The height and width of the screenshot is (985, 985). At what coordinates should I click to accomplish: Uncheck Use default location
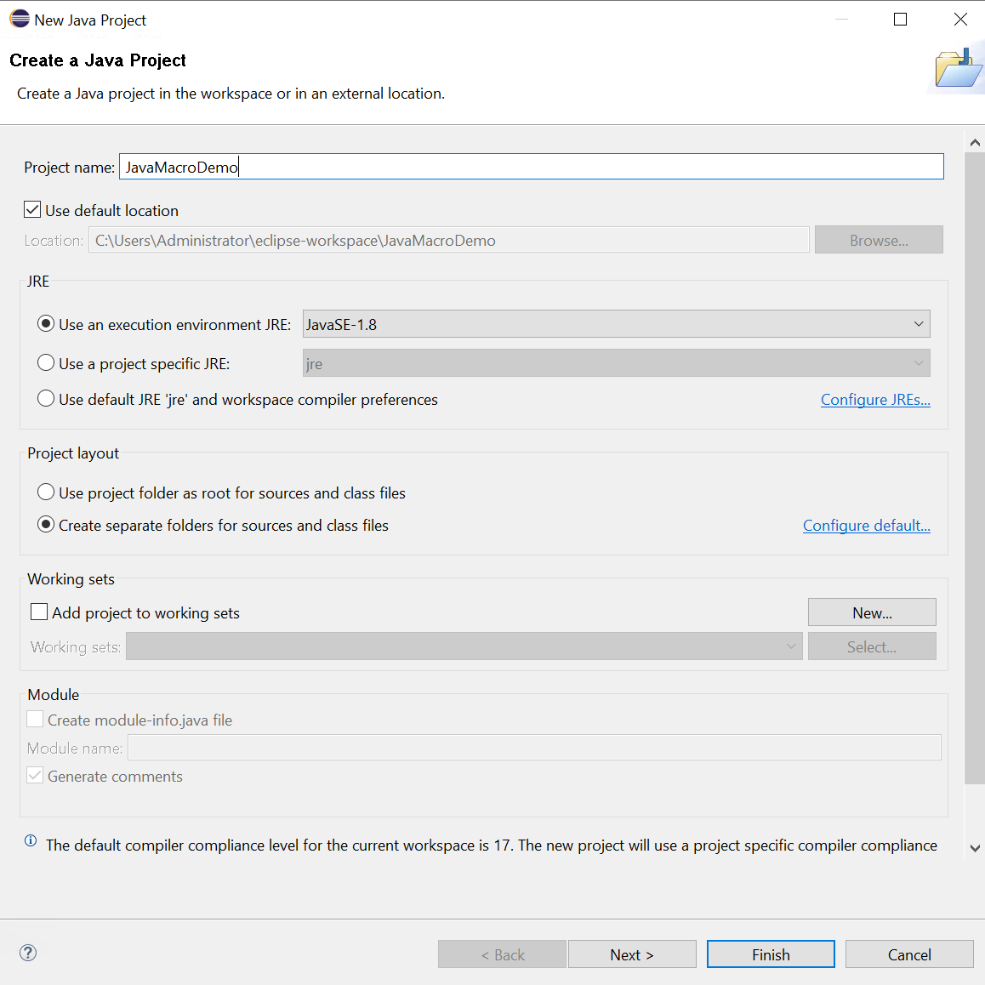click(x=32, y=209)
